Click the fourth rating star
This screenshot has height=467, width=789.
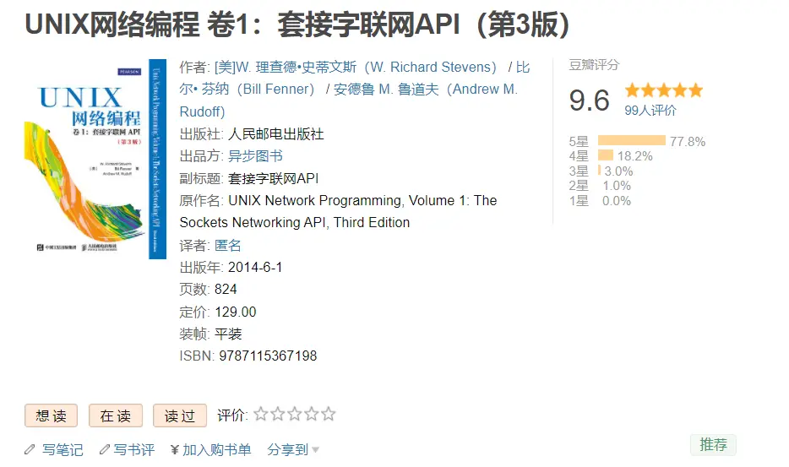click(x=312, y=415)
